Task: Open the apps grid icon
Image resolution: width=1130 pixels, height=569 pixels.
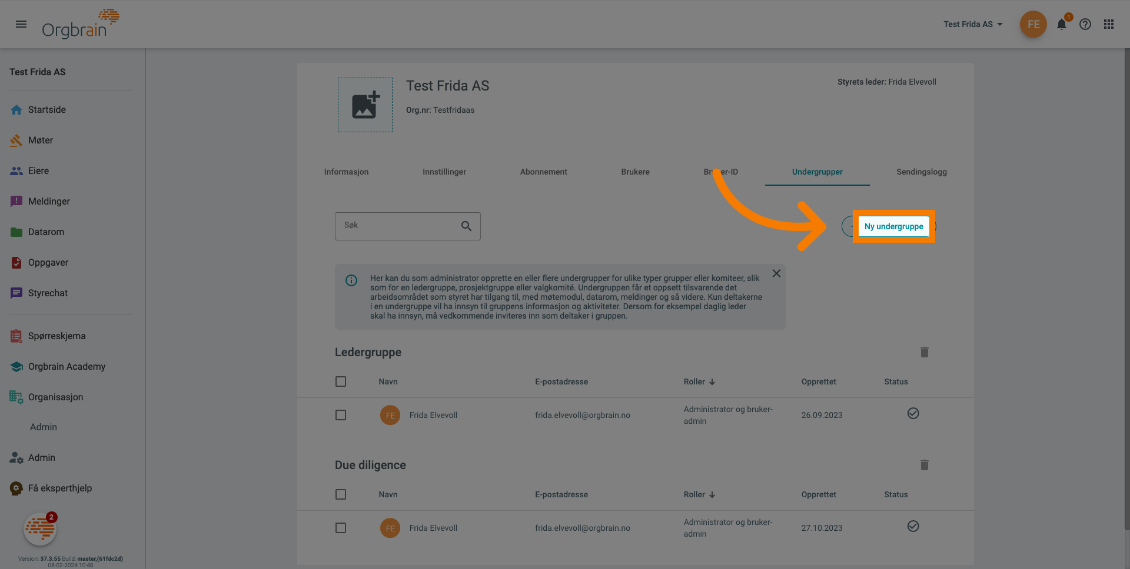Action: [1109, 24]
